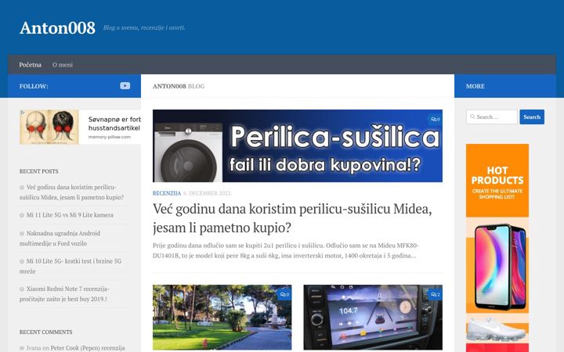Click the smartphone image in the Hot Products ad
Screen dimensions: 564x352
(499, 267)
